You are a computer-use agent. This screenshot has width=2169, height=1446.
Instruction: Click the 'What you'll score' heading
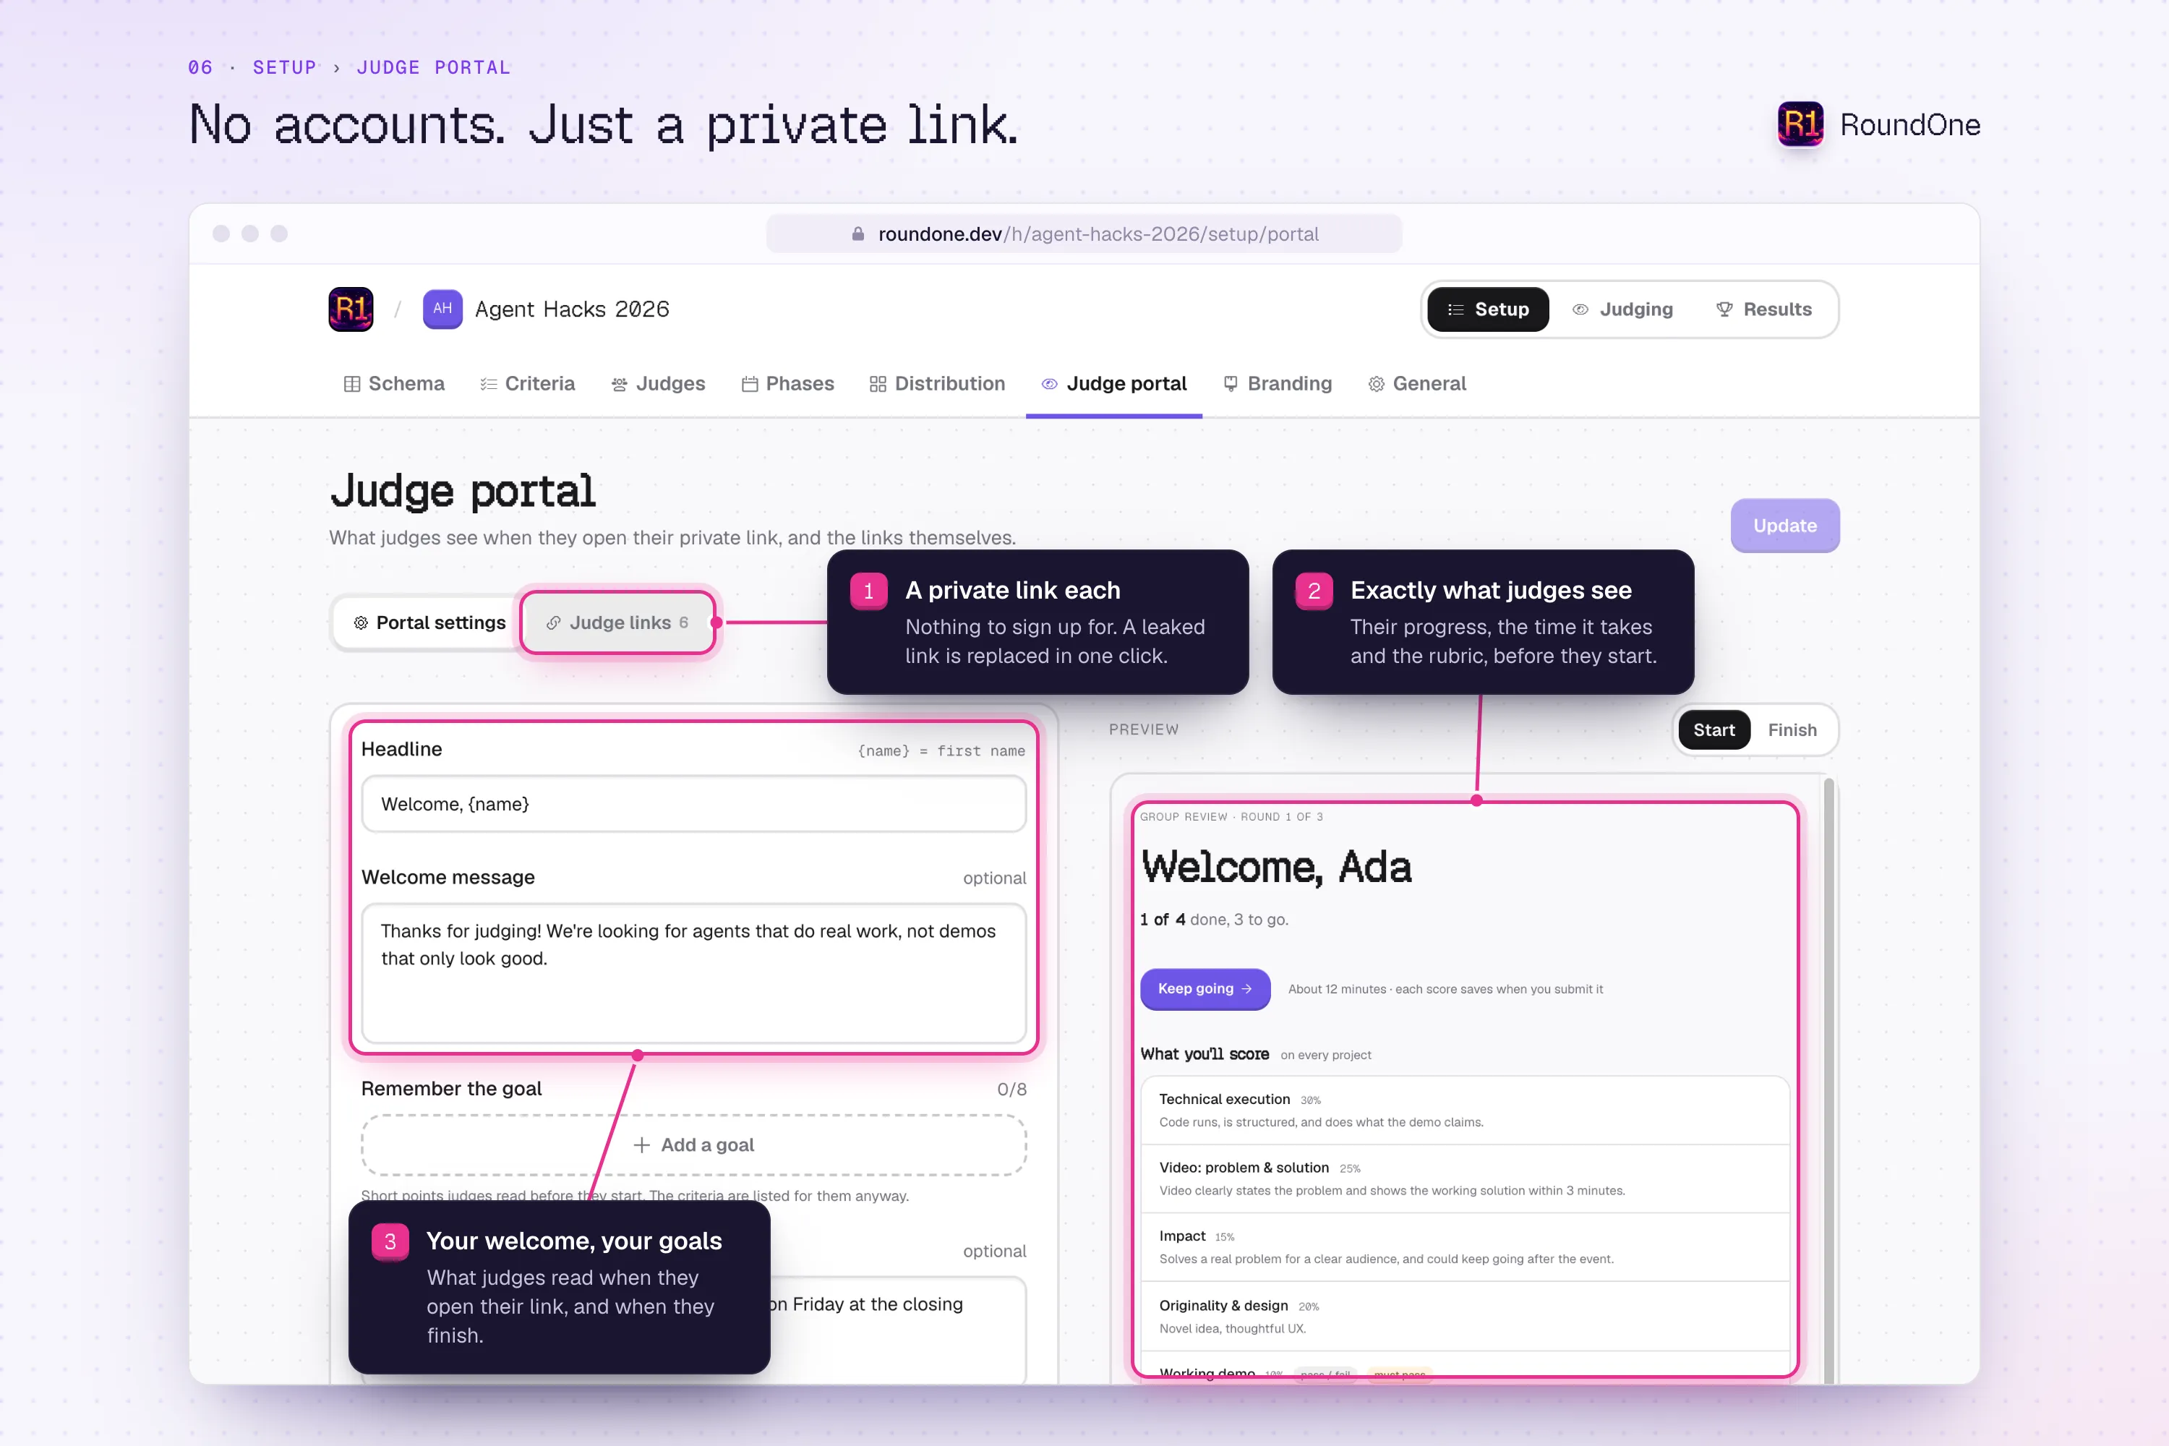pyautogui.click(x=1205, y=1054)
